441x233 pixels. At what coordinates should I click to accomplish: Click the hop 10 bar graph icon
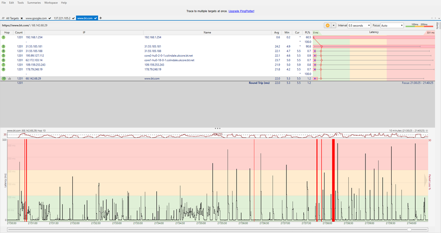(x=10, y=78)
